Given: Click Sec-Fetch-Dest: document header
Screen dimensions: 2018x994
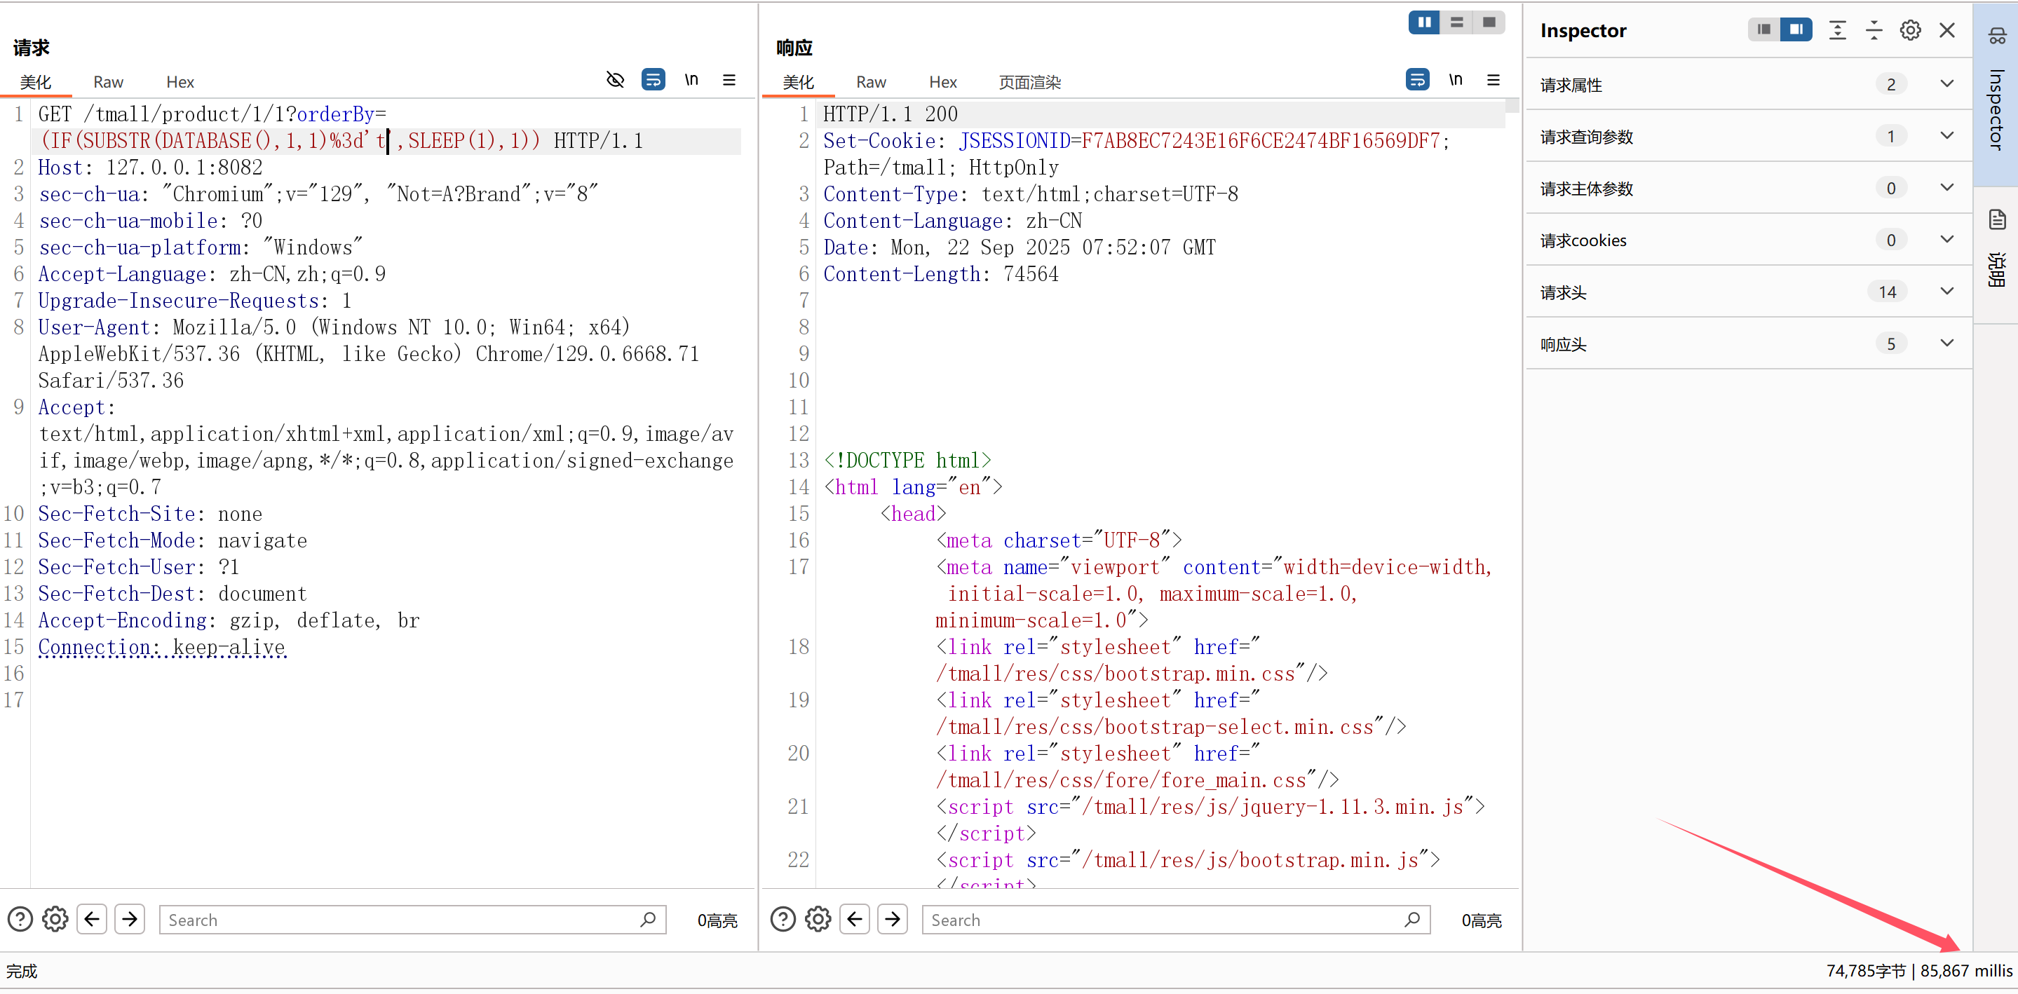Looking at the screenshot, I should (172, 594).
